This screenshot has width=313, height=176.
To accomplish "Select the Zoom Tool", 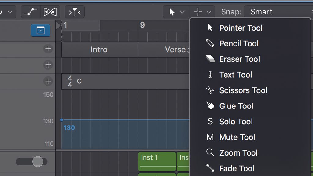I will 239,152.
